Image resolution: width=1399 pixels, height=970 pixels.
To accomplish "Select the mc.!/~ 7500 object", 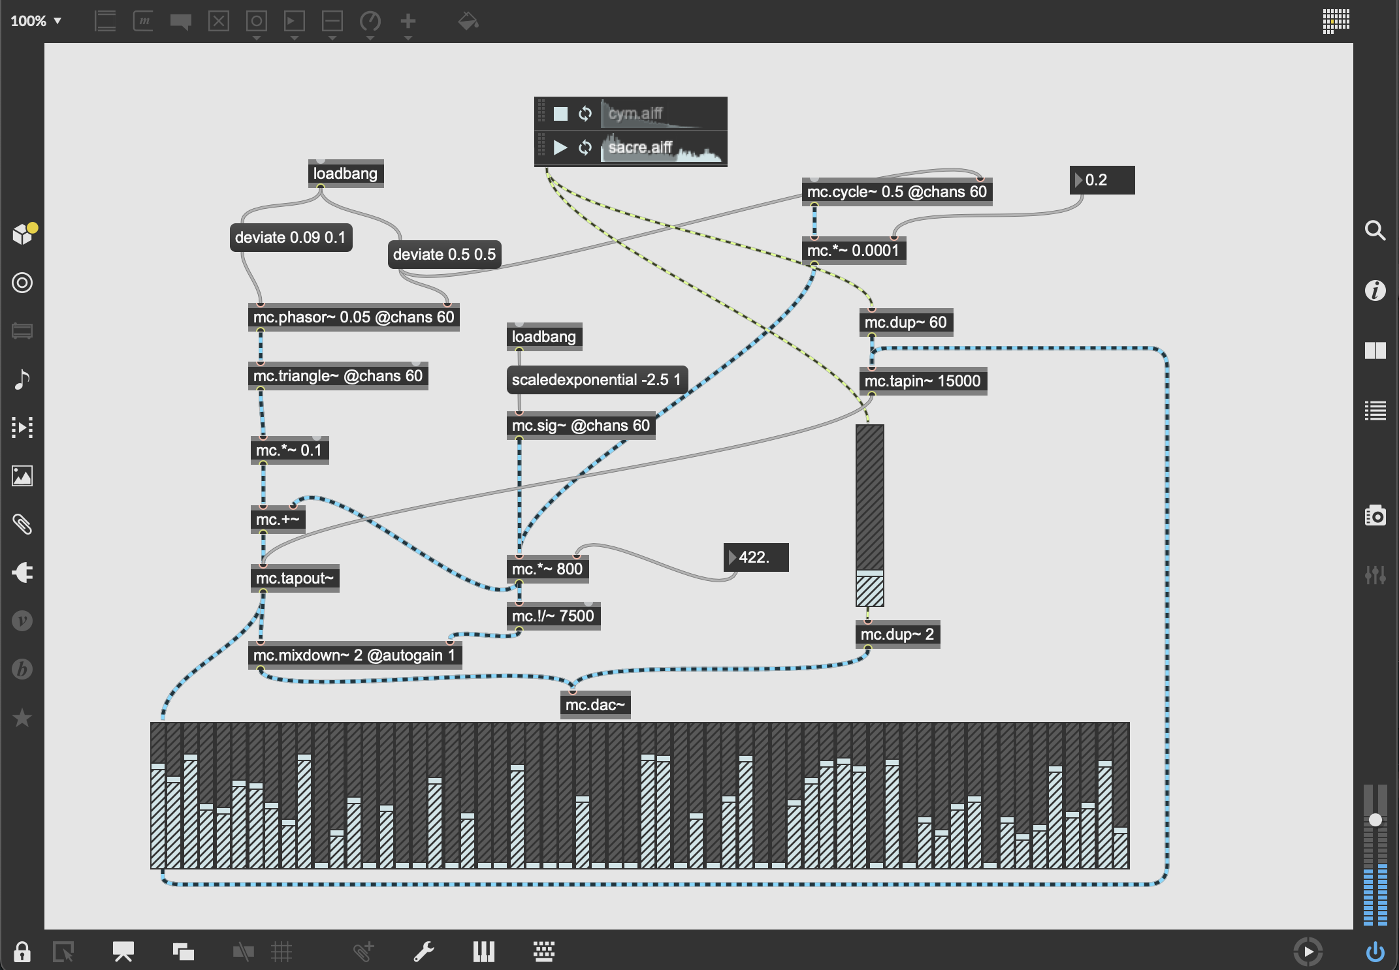I will pyautogui.click(x=553, y=616).
